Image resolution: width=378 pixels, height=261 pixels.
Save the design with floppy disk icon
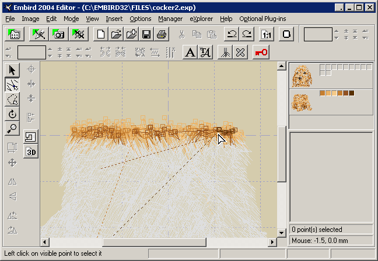[146, 34]
